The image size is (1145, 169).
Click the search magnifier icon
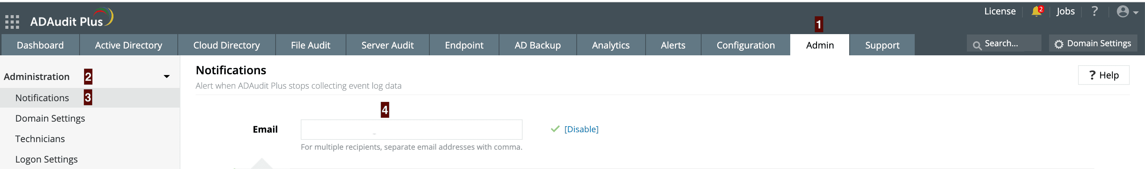click(x=977, y=45)
